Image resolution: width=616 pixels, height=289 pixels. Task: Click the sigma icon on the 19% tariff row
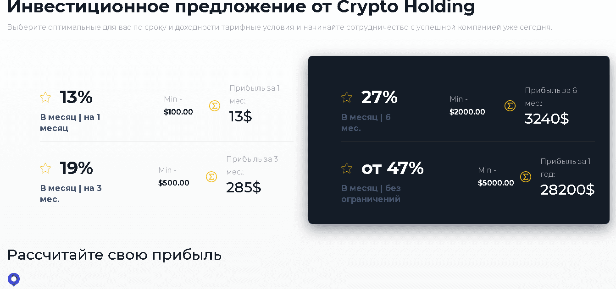[211, 176]
